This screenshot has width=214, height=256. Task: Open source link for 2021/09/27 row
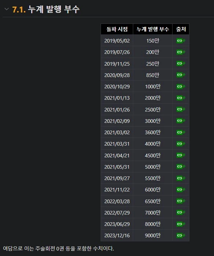(181, 178)
